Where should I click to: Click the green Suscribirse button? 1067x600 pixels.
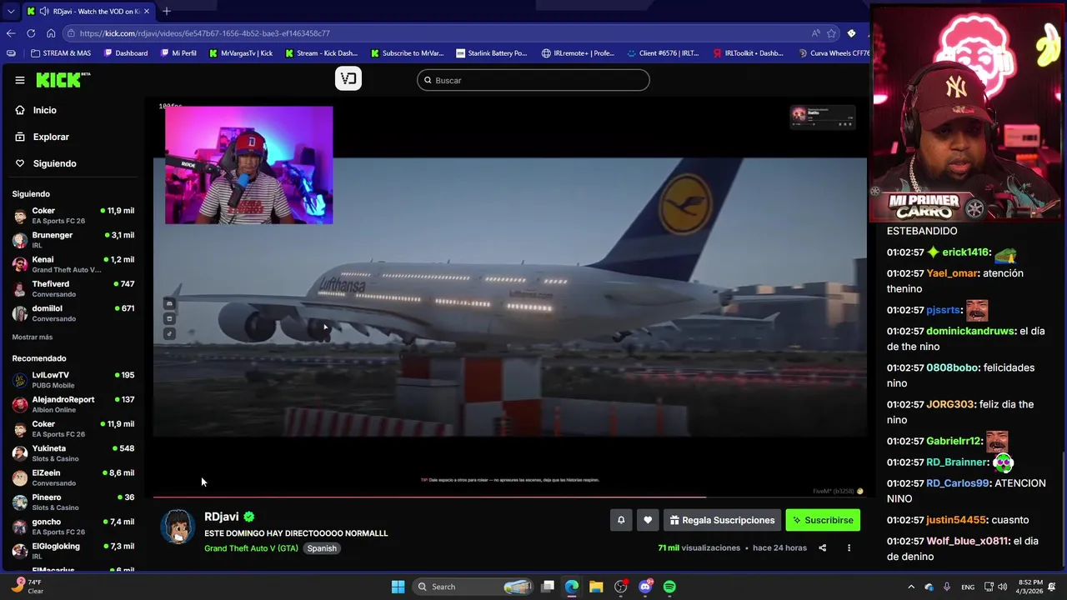(823, 520)
